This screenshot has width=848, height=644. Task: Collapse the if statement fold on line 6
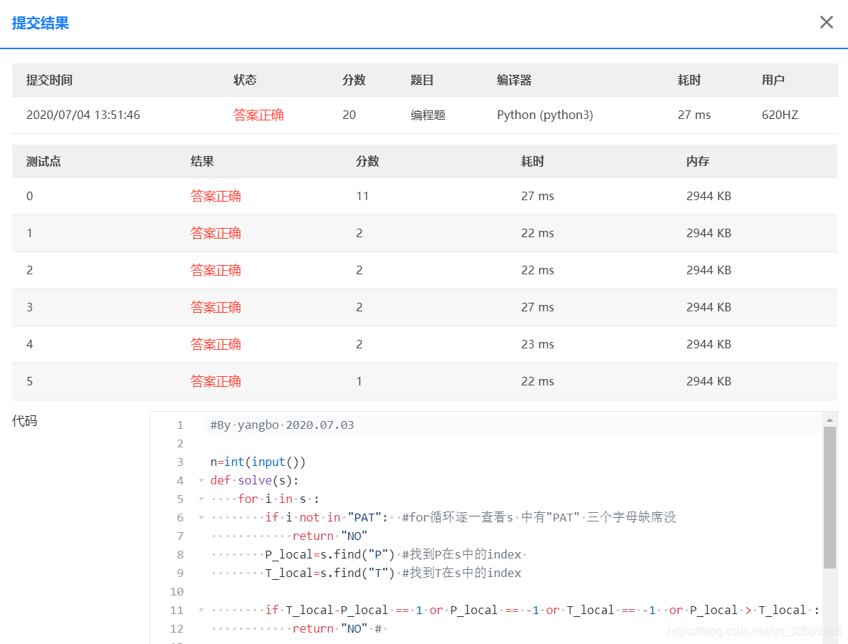(200, 517)
